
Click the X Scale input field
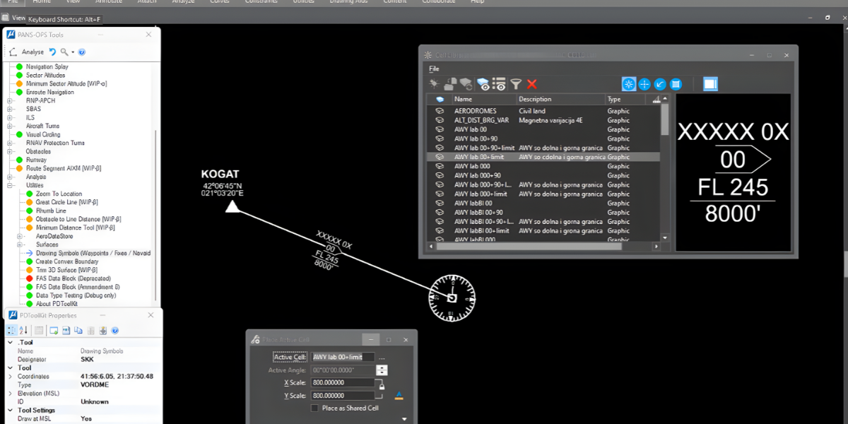pyautogui.click(x=343, y=383)
